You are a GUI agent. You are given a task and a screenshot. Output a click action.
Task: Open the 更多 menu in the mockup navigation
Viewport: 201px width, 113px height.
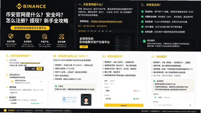pos(111,31)
